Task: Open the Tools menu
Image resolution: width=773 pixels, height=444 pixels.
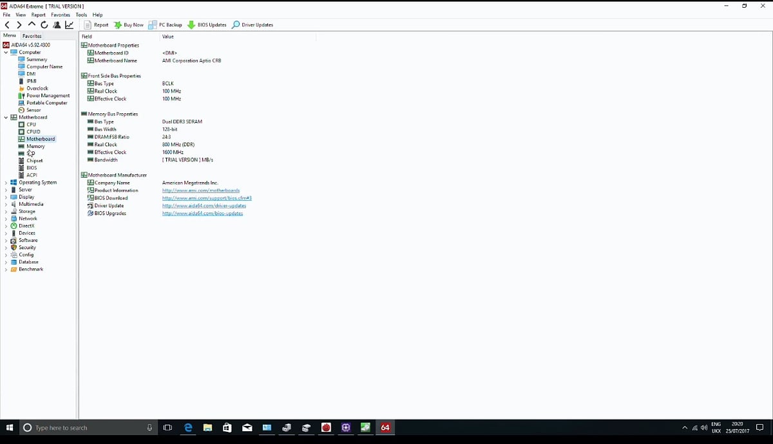Action: pos(81,15)
